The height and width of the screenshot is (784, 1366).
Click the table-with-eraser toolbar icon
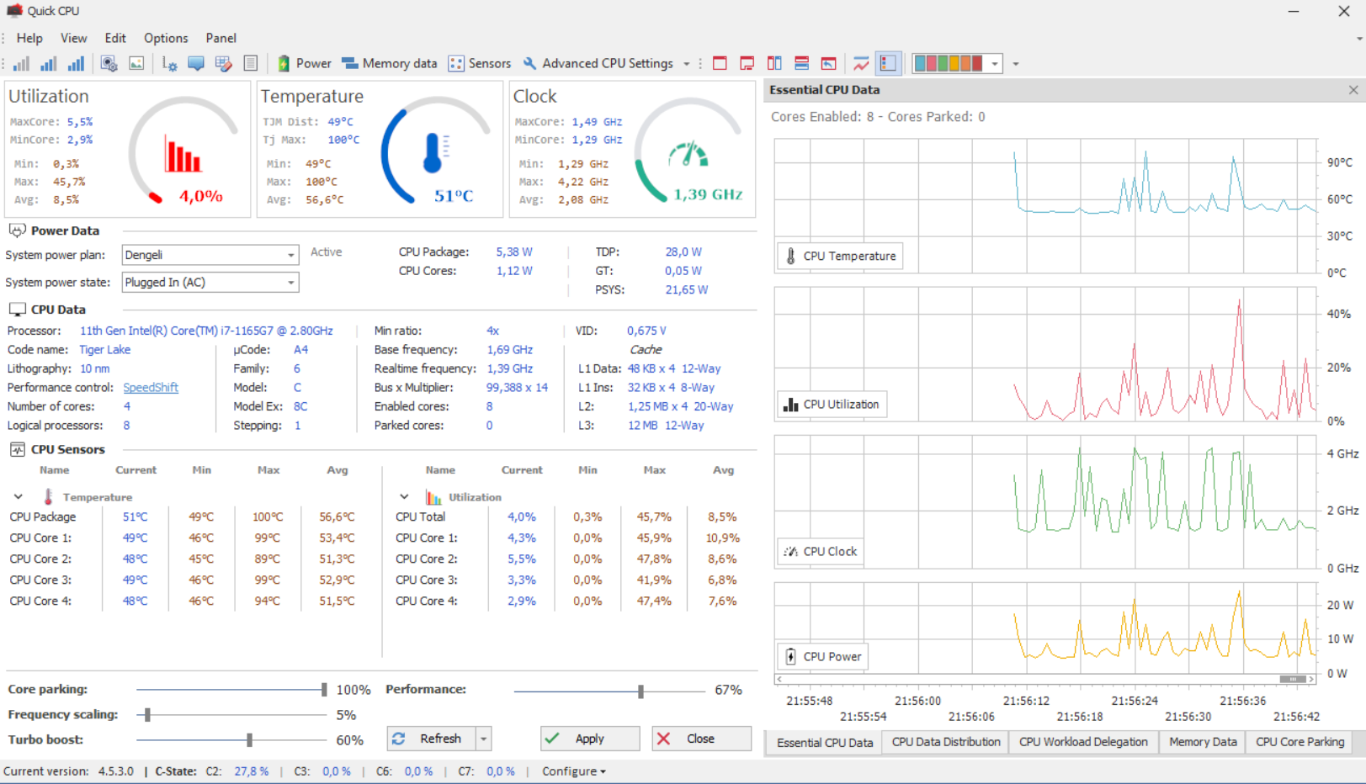coord(223,64)
